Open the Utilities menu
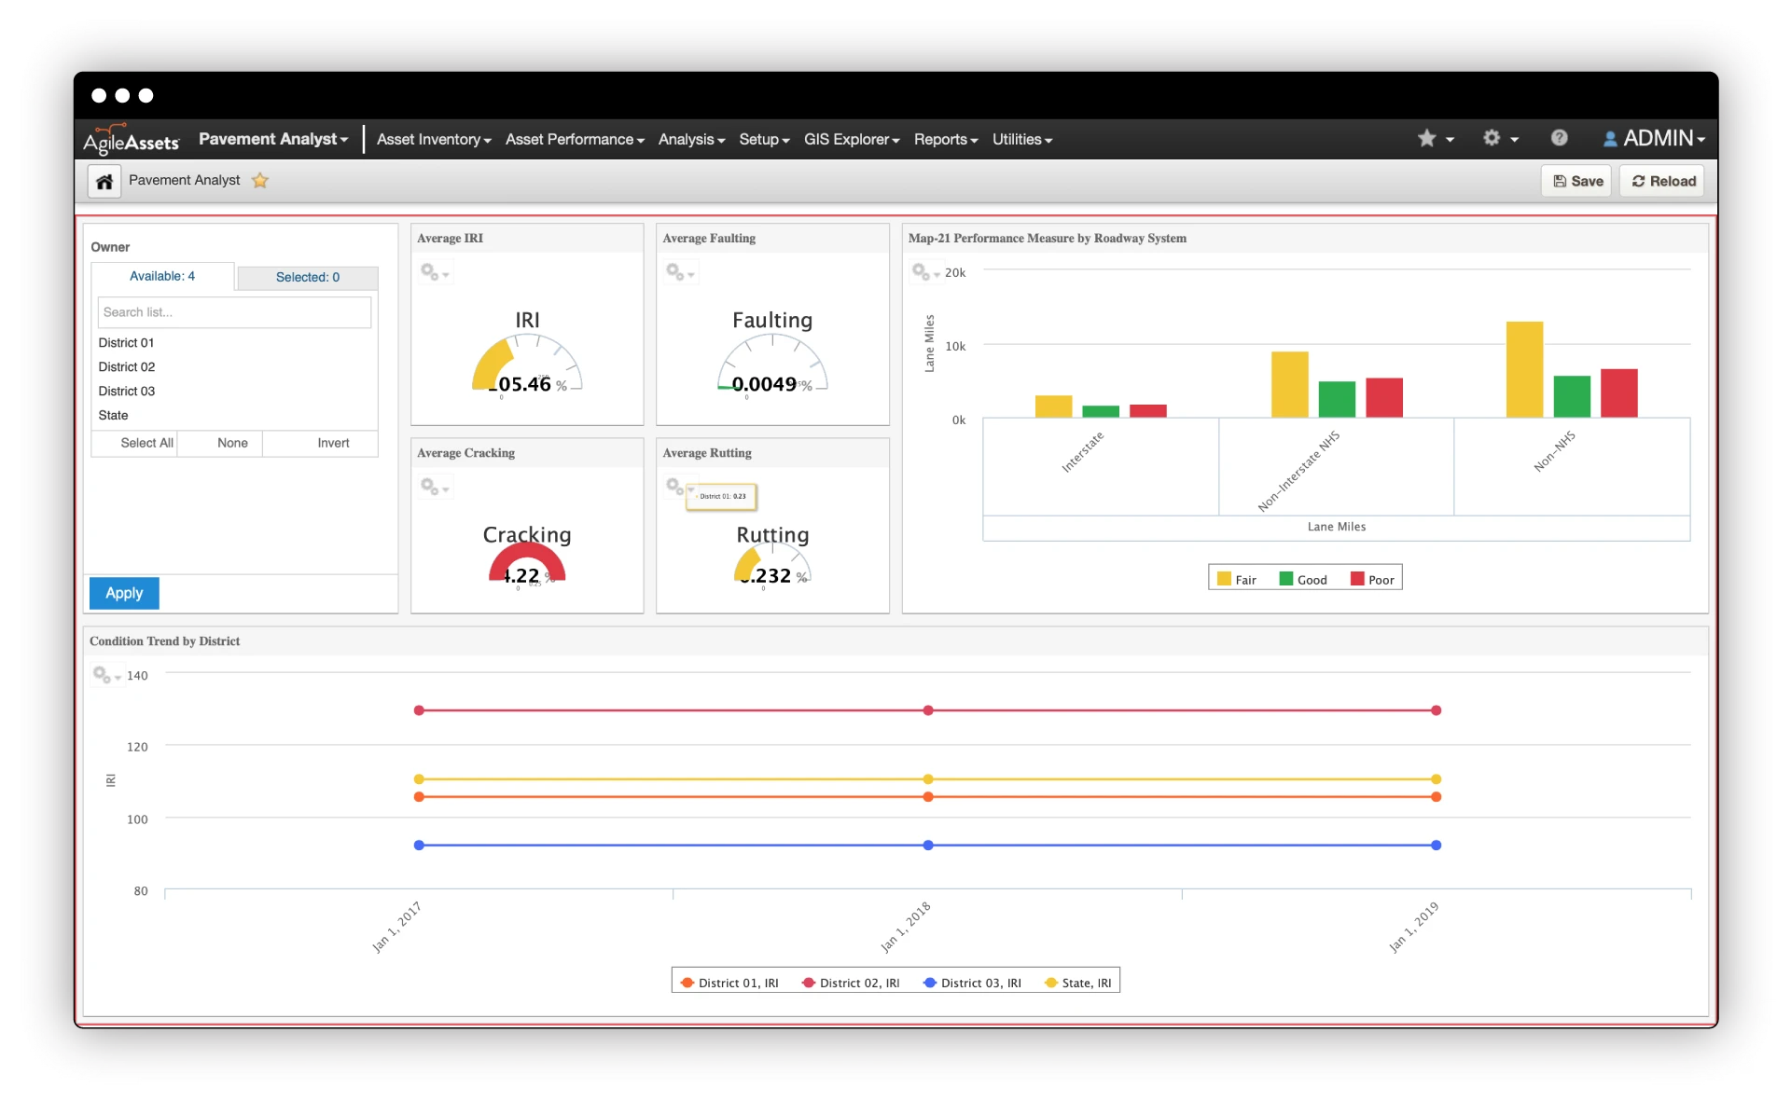 click(x=1022, y=139)
